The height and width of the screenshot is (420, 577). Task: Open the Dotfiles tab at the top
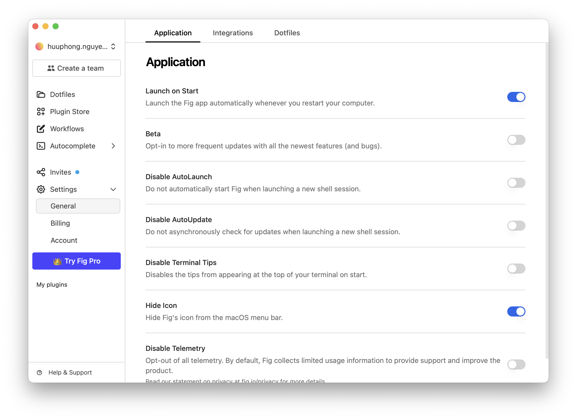[x=287, y=33]
